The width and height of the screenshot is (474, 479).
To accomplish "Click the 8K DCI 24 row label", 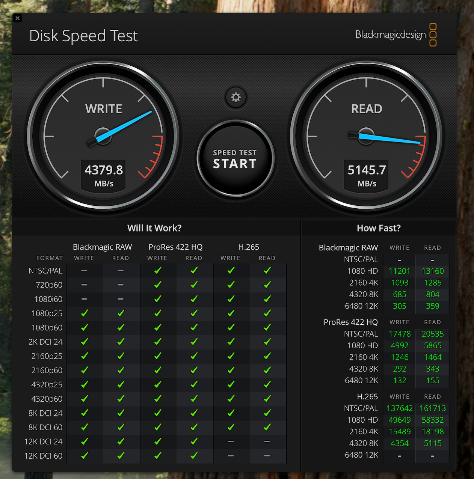I will click(x=45, y=413).
